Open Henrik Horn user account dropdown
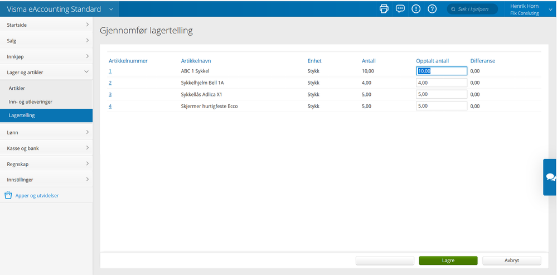557x275 pixels. tap(531, 9)
